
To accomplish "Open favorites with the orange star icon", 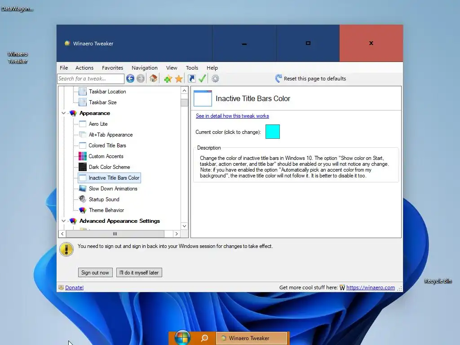I will coord(179,79).
